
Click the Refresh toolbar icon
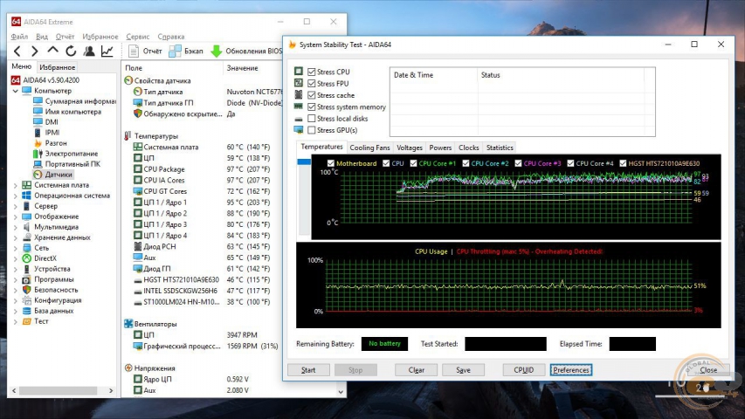[x=71, y=52]
